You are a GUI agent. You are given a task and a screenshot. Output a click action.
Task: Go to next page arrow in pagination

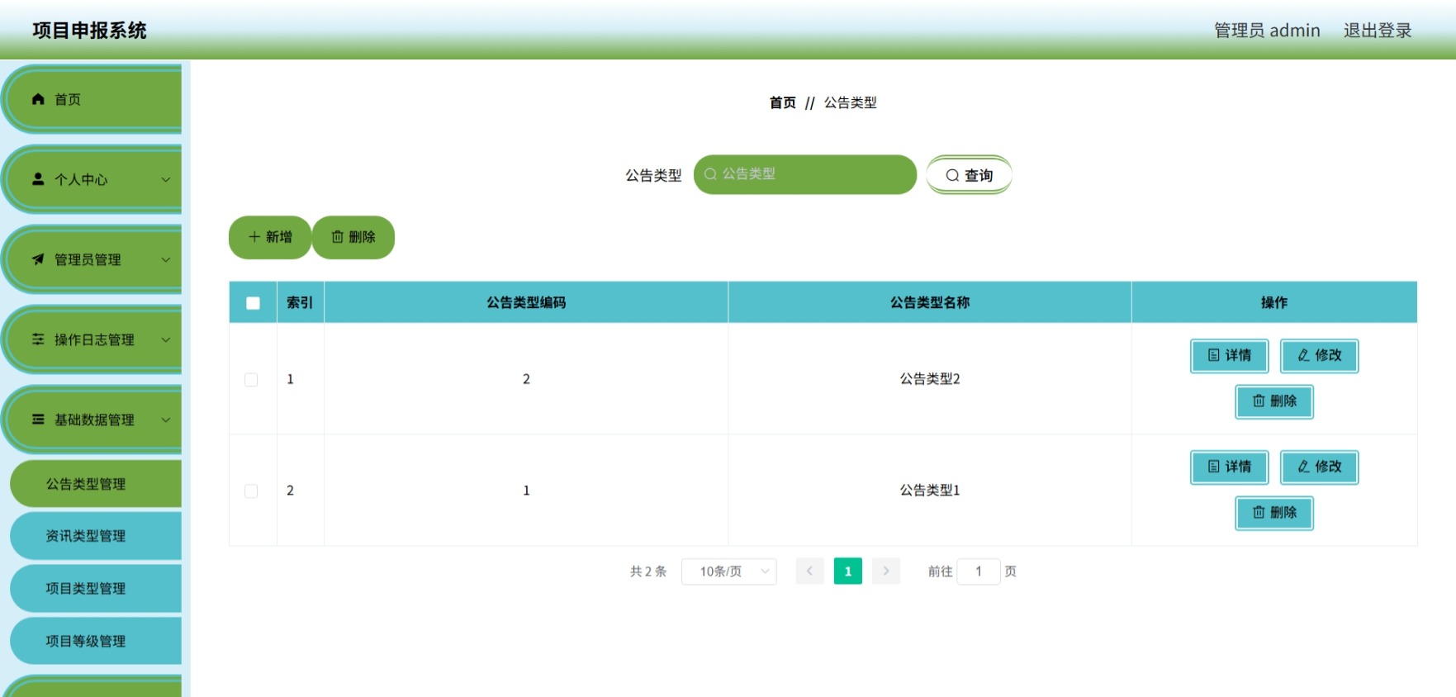point(886,571)
